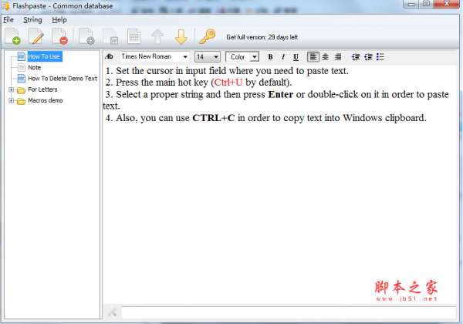This screenshot has width=463, height=324.
Task: Select the For Letters folder label
Action: click(42, 89)
